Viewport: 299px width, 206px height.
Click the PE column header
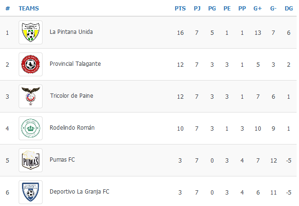tap(227, 9)
